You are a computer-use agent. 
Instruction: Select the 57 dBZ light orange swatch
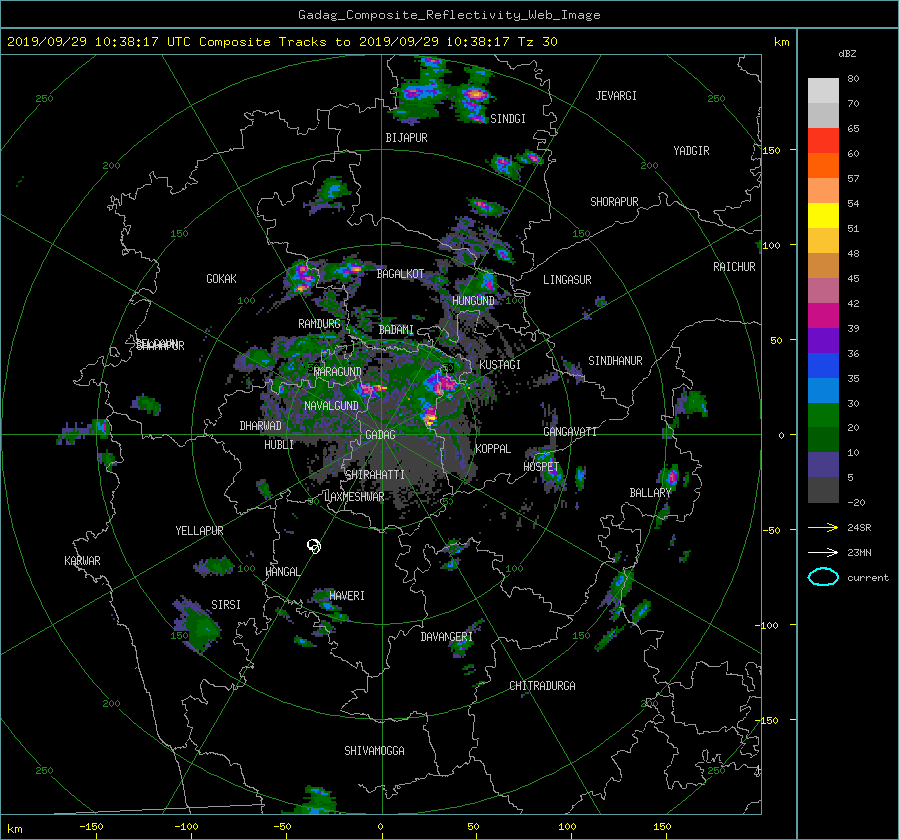click(x=823, y=190)
